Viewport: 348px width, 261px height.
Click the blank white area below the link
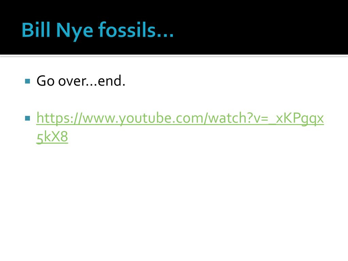(174, 200)
